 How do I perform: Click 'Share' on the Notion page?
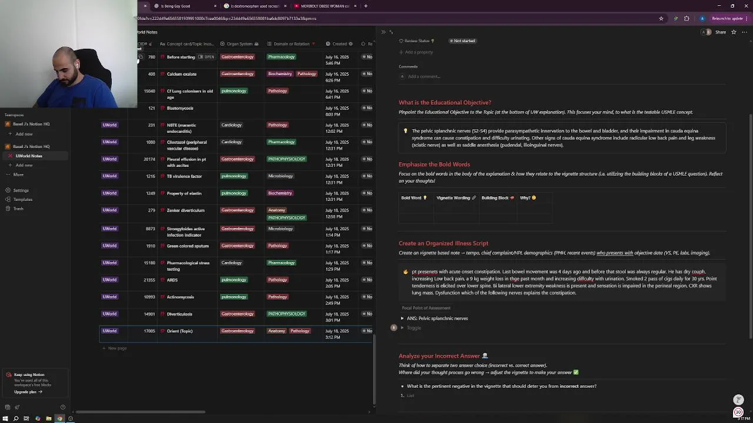[721, 32]
